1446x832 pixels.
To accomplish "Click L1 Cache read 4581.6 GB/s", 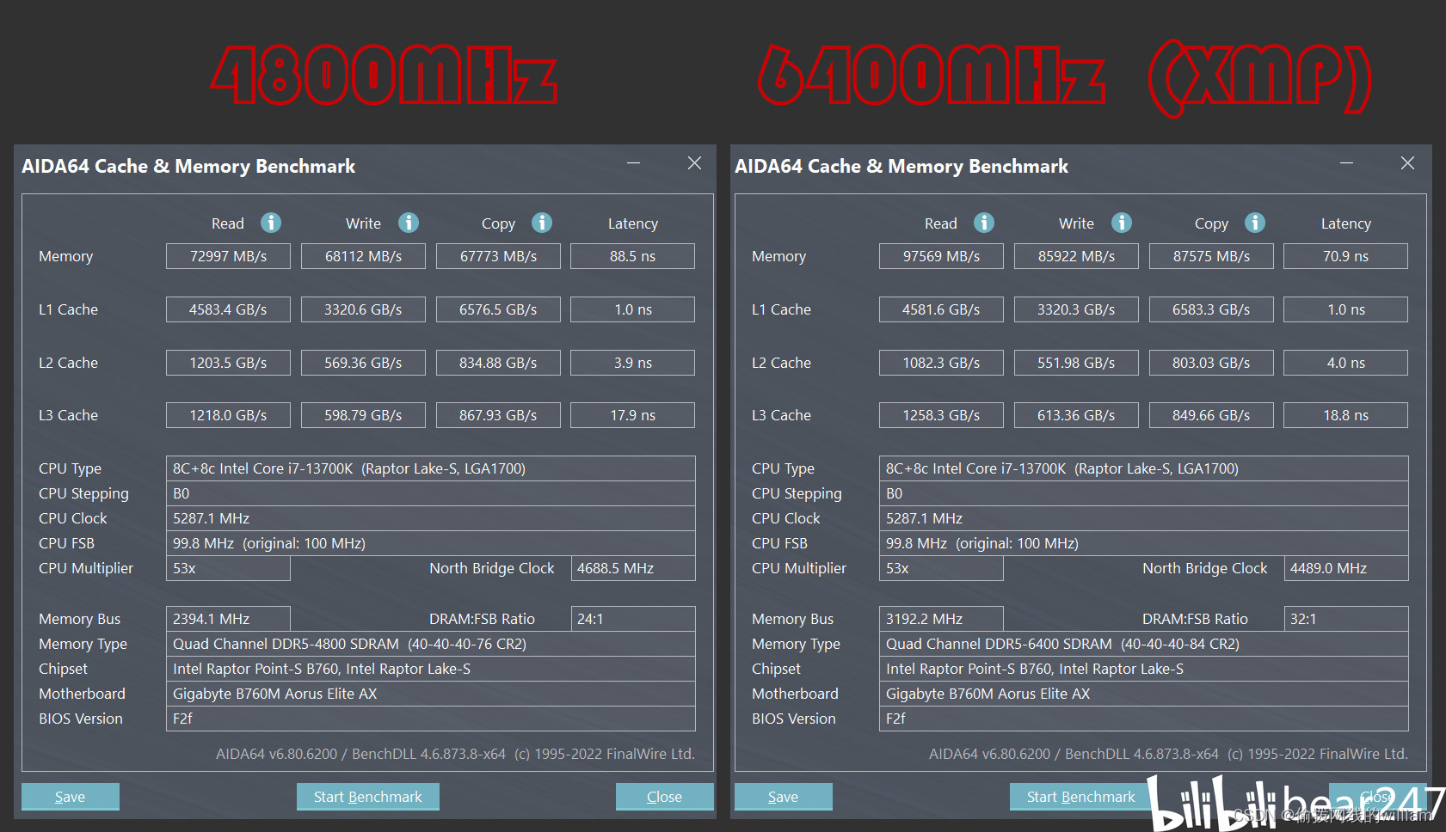I will (x=941, y=309).
